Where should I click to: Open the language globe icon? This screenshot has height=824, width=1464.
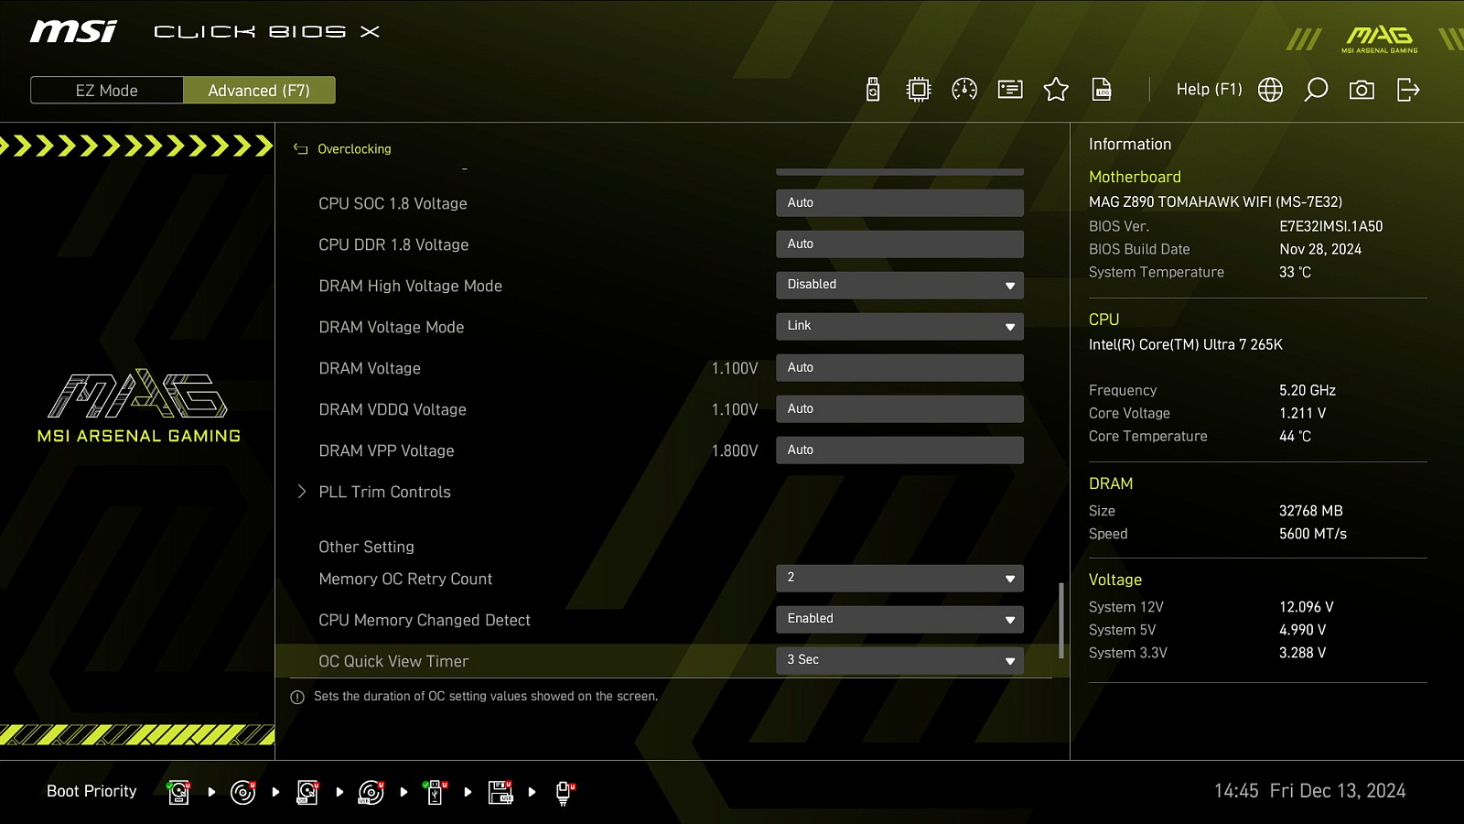pos(1270,90)
